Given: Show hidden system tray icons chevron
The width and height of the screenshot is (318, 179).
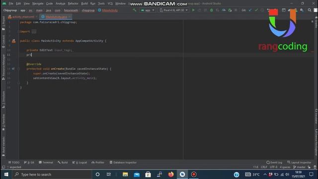Looking at the screenshot, I should pos(265,175).
